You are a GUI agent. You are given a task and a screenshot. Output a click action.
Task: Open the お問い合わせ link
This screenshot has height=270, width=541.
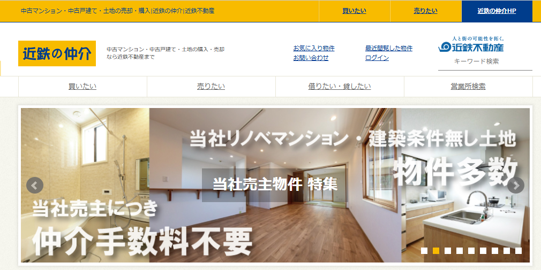(311, 58)
